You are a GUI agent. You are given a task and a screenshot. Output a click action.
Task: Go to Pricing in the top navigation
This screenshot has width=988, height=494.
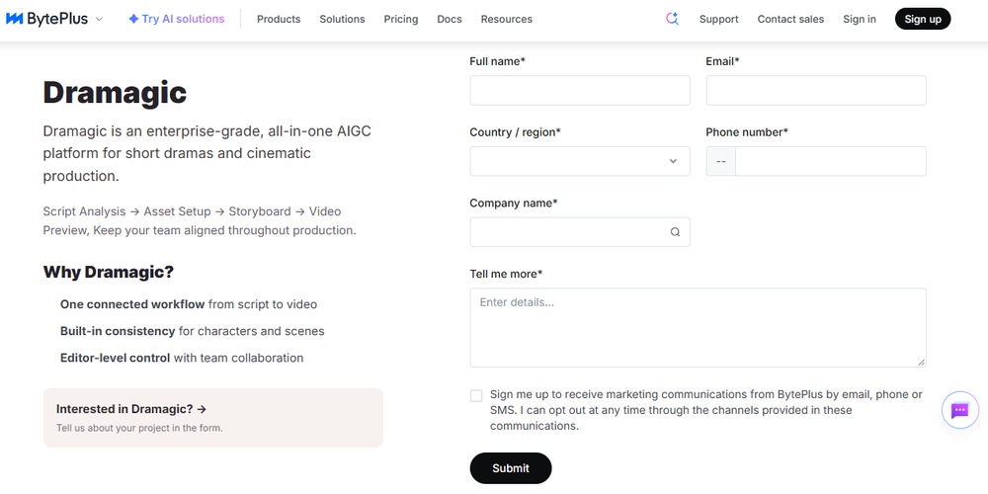tap(401, 19)
